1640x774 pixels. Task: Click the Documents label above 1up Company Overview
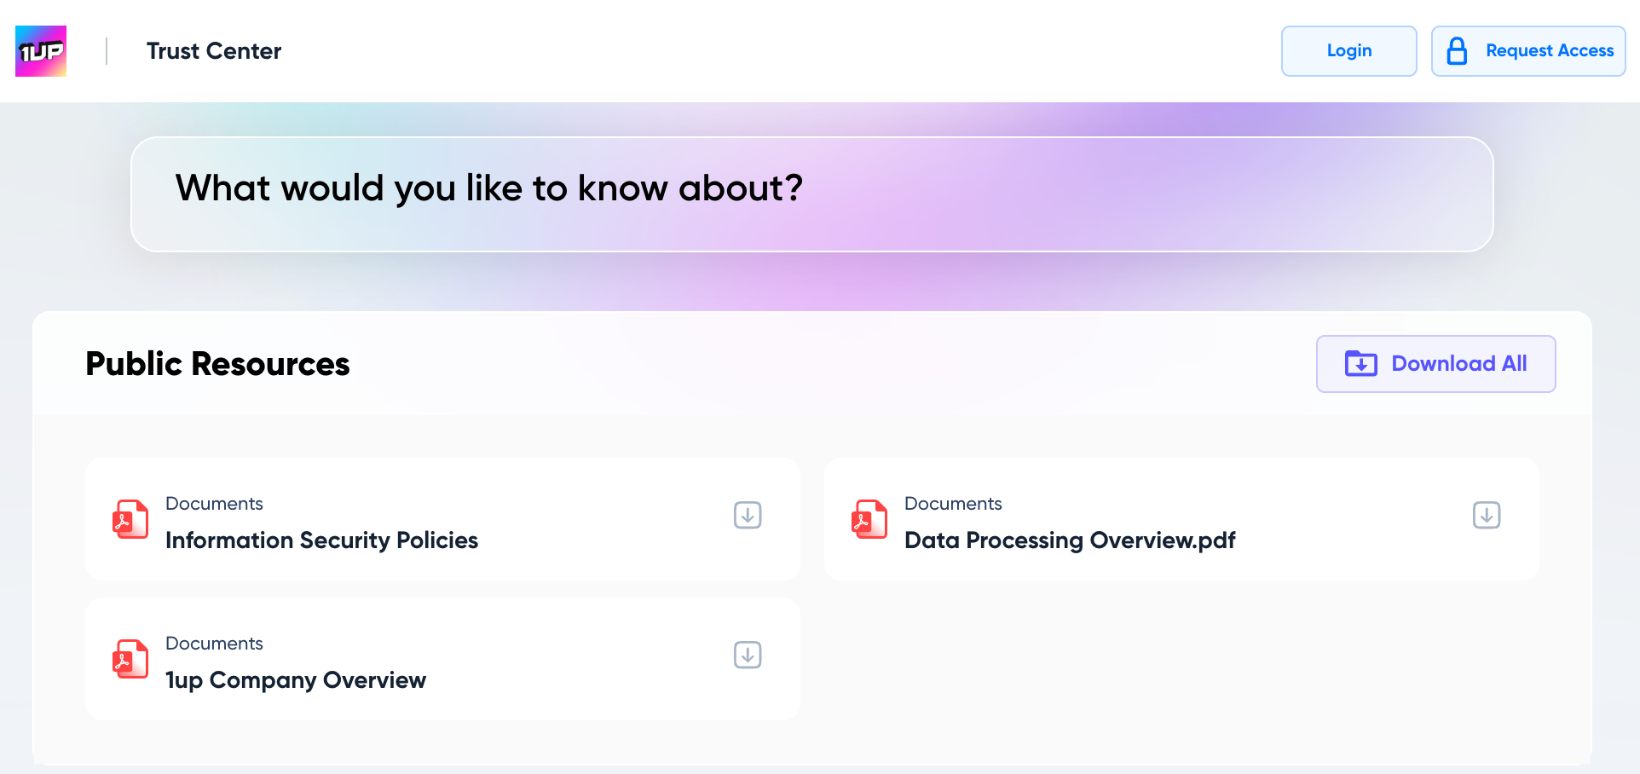tap(214, 644)
